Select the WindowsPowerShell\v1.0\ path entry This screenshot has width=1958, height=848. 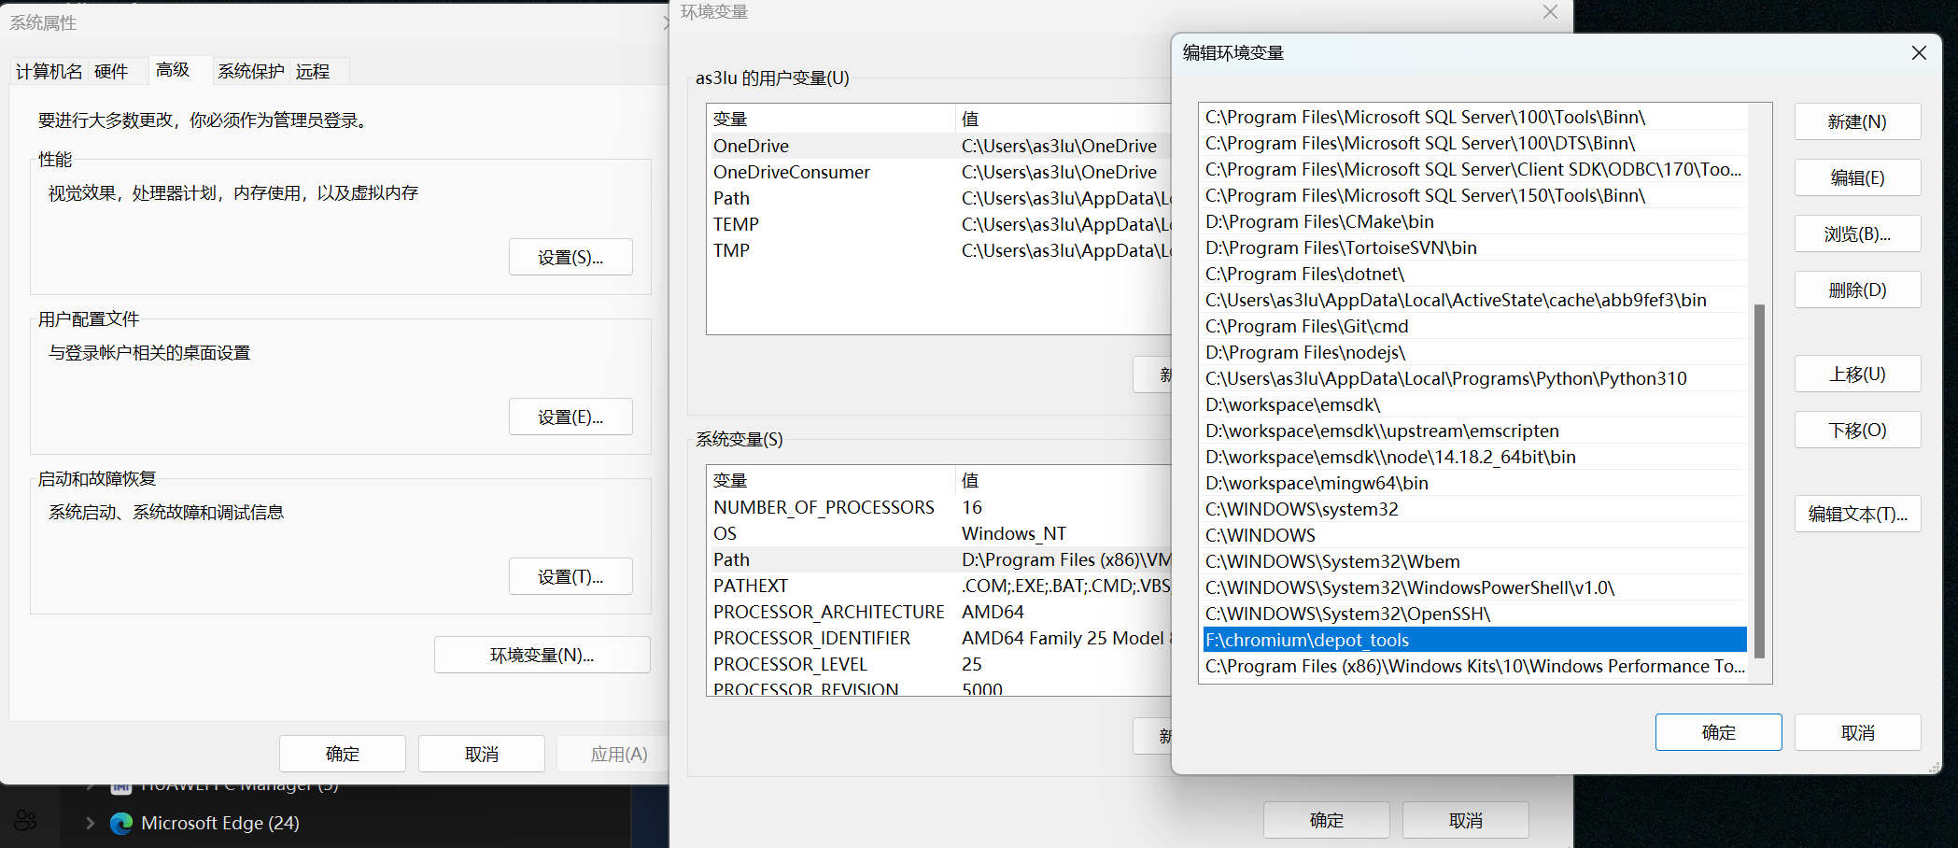click(1475, 587)
